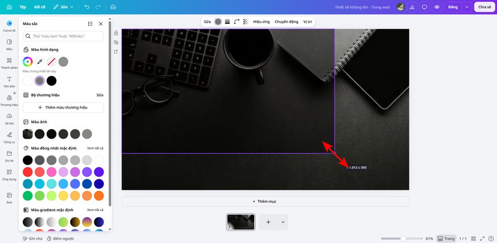Viewport: 497px width, 243px height.
Task: Open the Đổi cỡ resize menu
Action: point(40,7)
